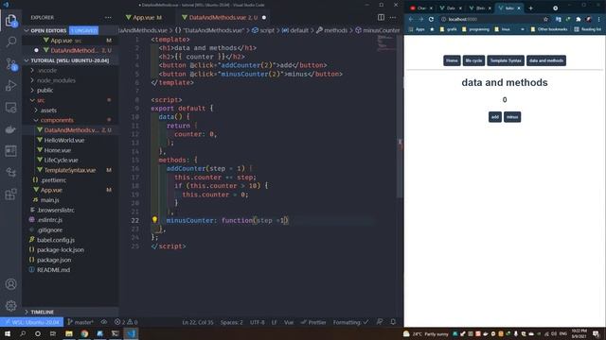This screenshot has width=606, height=340.
Task: Open LifeCycle.vue in the explorer
Action: click(61, 160)
